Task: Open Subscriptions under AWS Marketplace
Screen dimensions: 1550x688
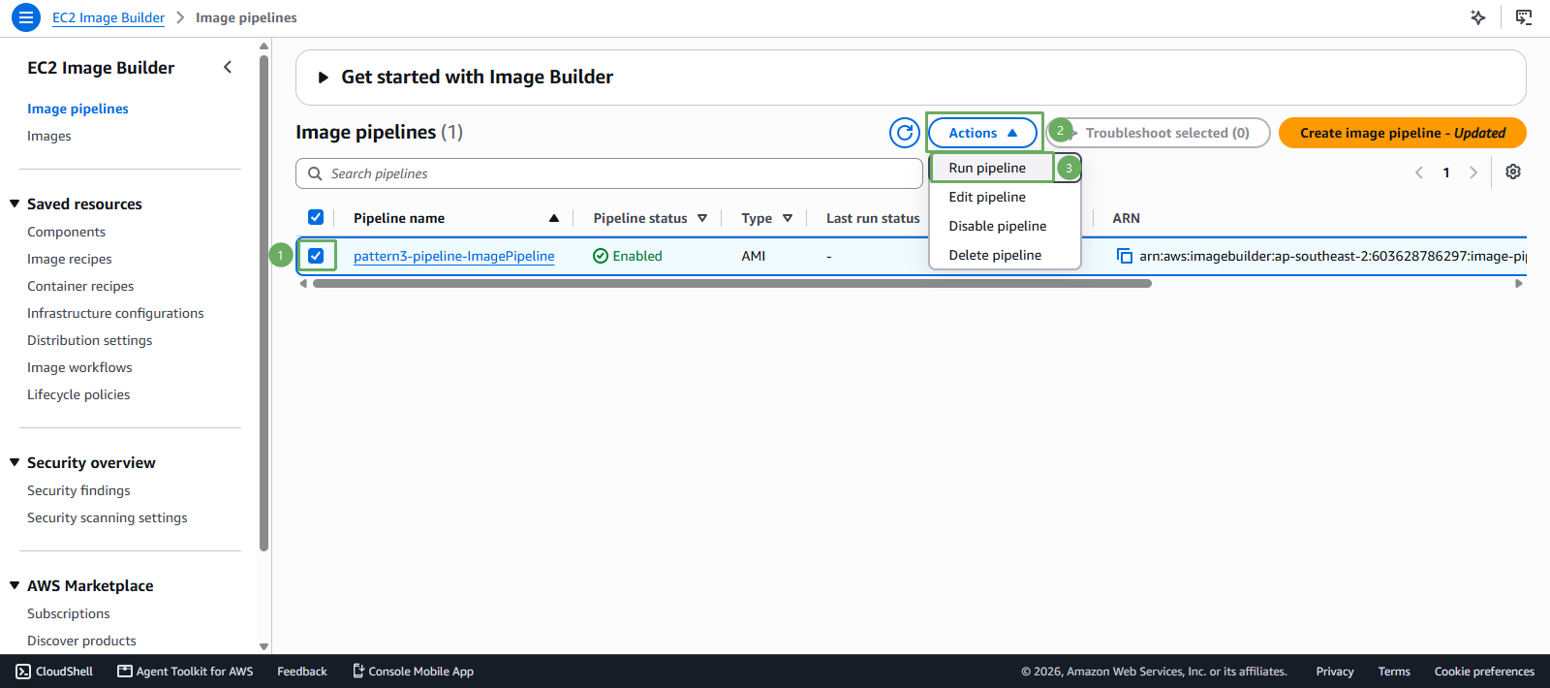Action: 69,613
